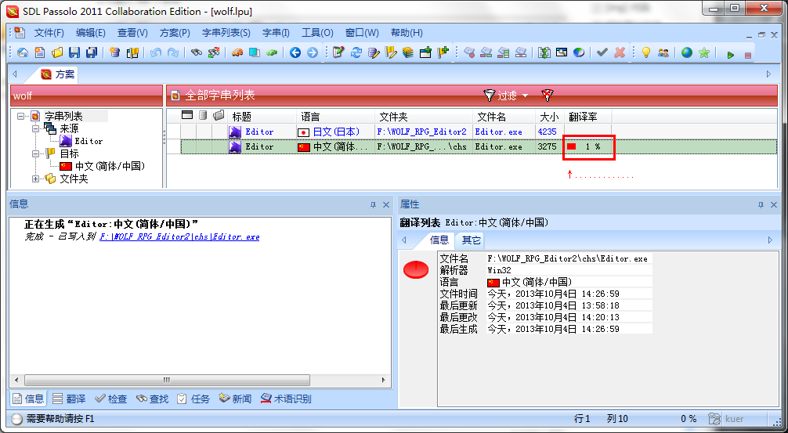This screenshot has height=433, width=788.
Task: Expand the 文件夹 tree node
Action: [x=36, y=179]
